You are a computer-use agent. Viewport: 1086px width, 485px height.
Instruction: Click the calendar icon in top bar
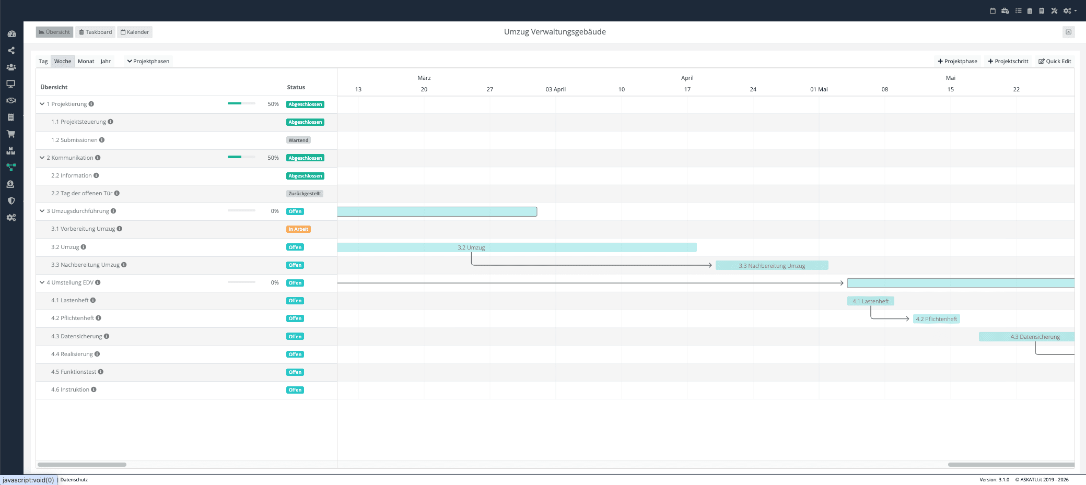tap(992, 10)
